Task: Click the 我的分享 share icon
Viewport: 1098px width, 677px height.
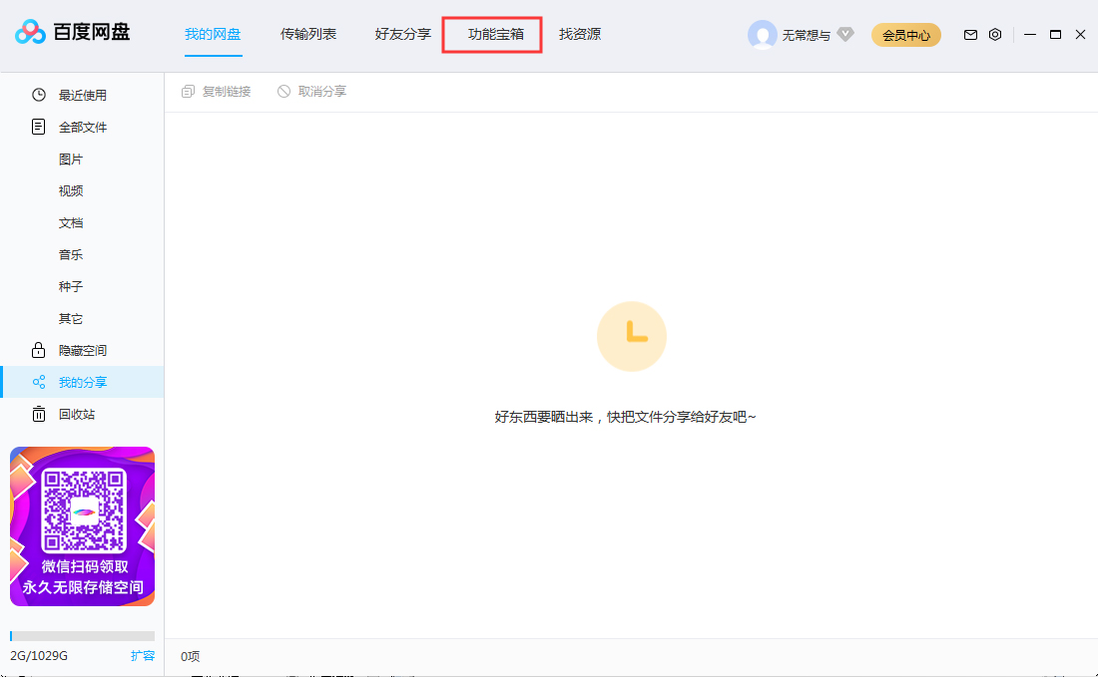Action: (x=38, y=382)
